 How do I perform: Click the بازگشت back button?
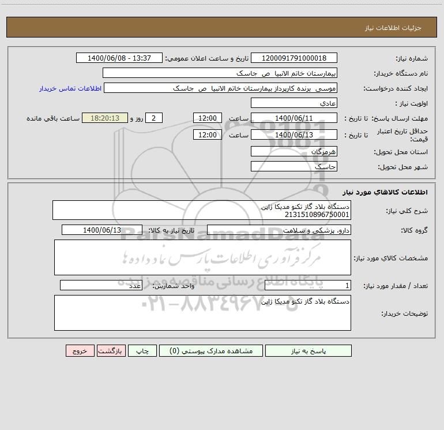[x=111, y=350]
